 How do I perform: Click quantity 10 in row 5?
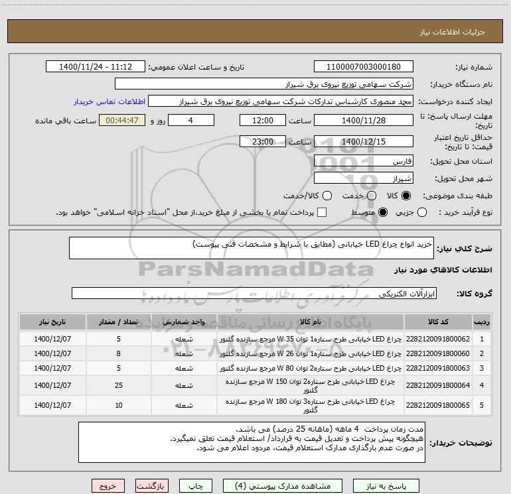click(119, 405)
